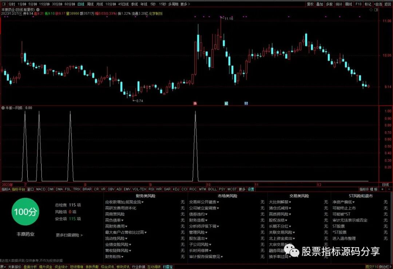Switch chart to 15分钟 period

44,4
